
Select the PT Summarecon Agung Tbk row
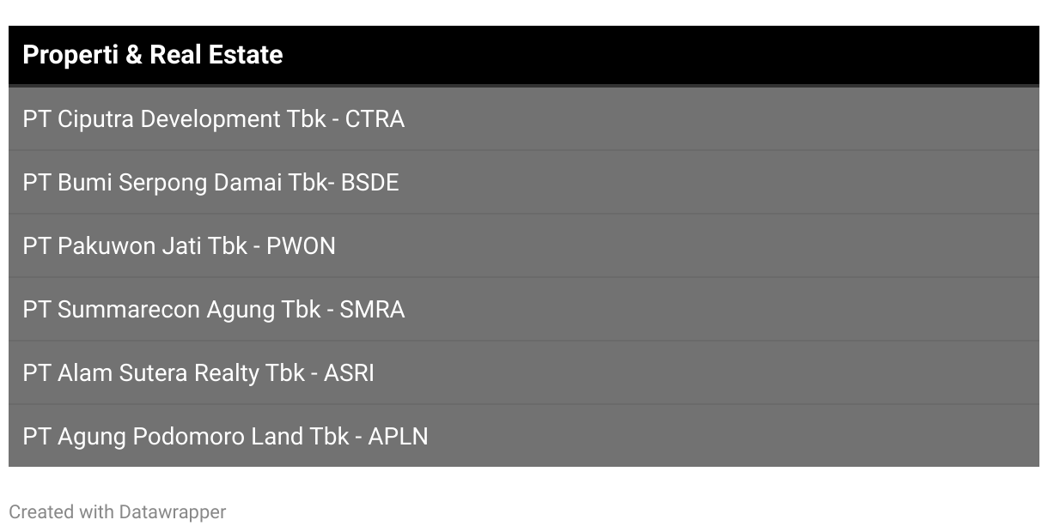pos(524,309)
